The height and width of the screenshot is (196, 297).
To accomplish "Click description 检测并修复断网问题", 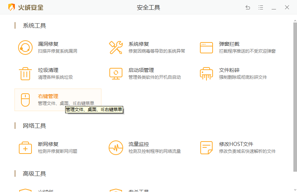I will click(58, 151).
